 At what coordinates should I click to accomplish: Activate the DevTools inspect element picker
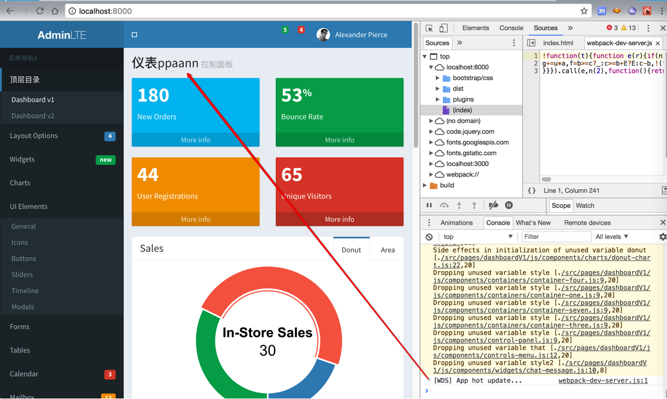click(x=429, y=28)
